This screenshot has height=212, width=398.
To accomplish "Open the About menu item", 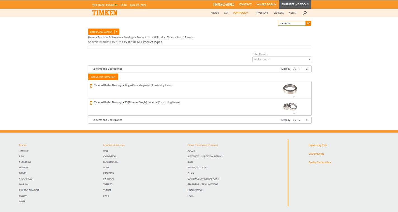I will pyautogui.click(x=215, y=13).
